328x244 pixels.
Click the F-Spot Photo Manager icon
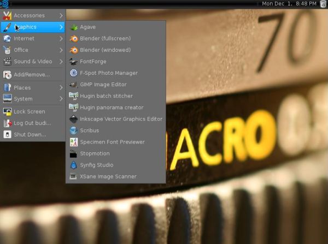(x=74, y=73)
